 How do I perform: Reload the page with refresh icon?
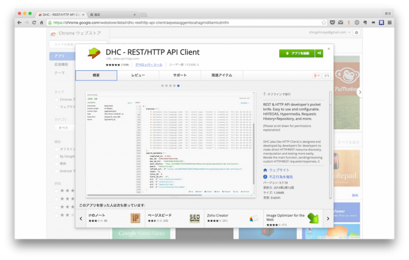click(34, 22)
